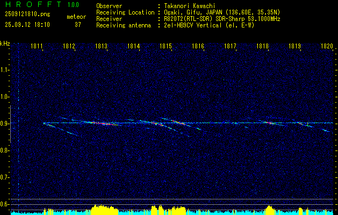Click the 1820 time marker
The image size is (338, 215).
pyautogui.click(x=327, y=46)
